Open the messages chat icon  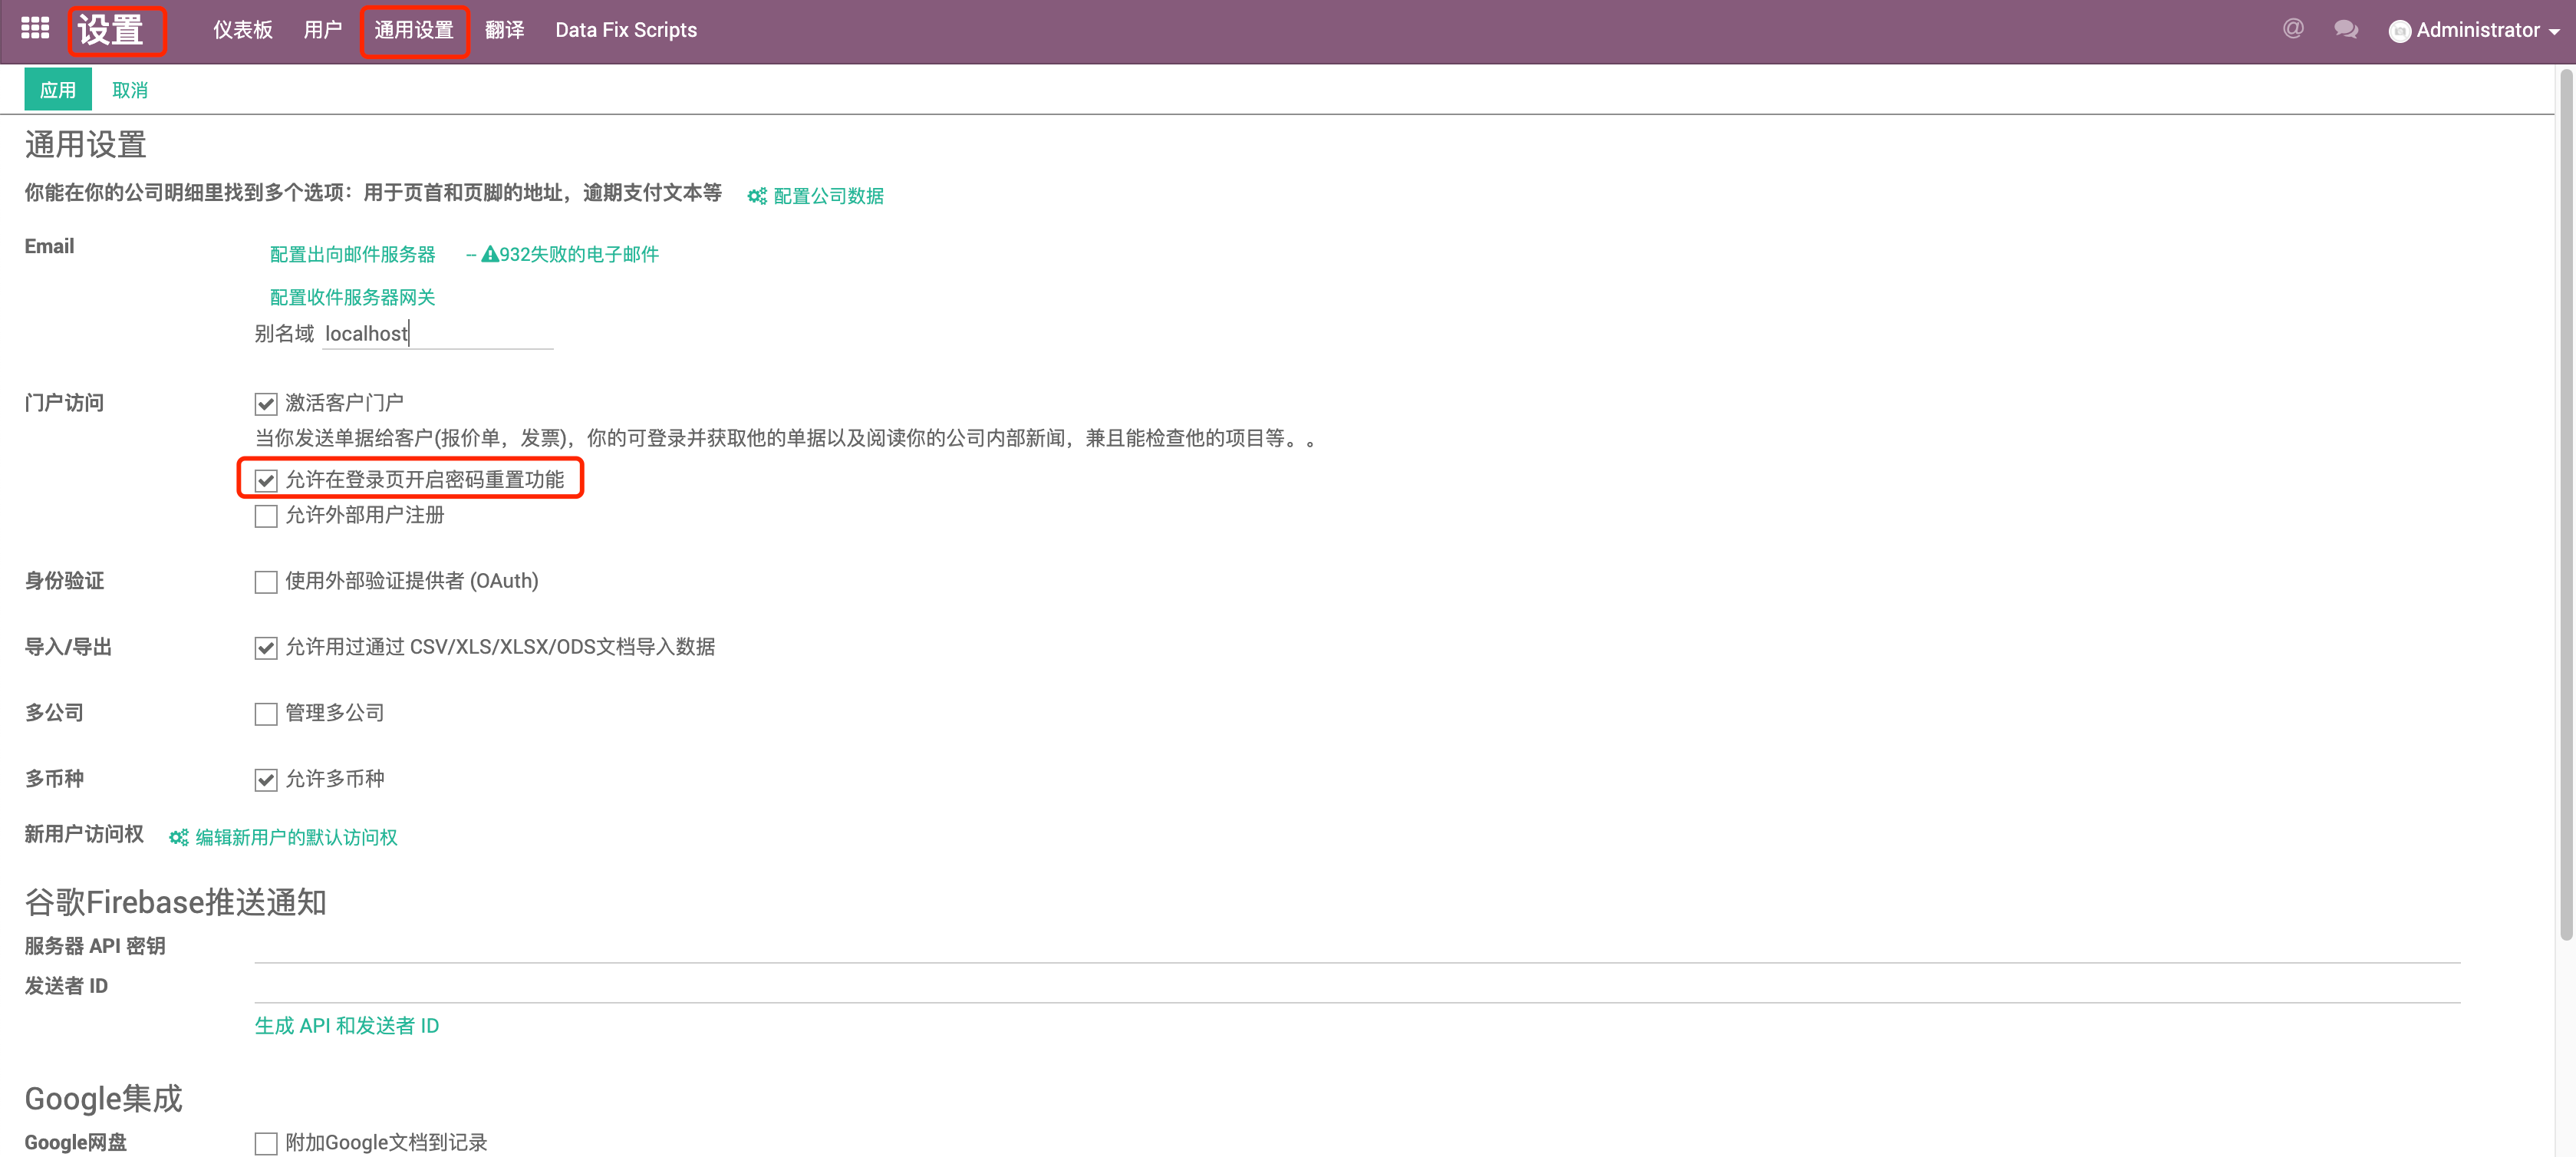[2346, 29]
